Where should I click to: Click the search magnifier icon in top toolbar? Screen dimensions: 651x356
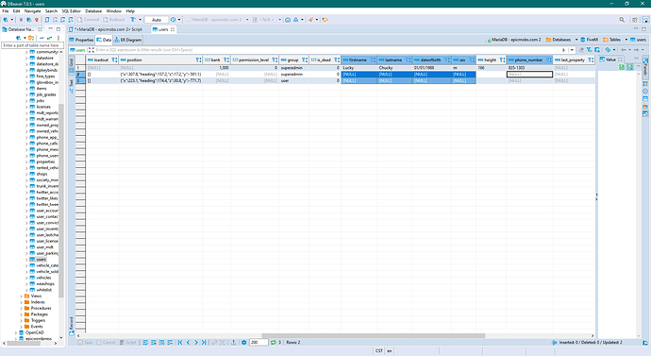click(622, 20)
